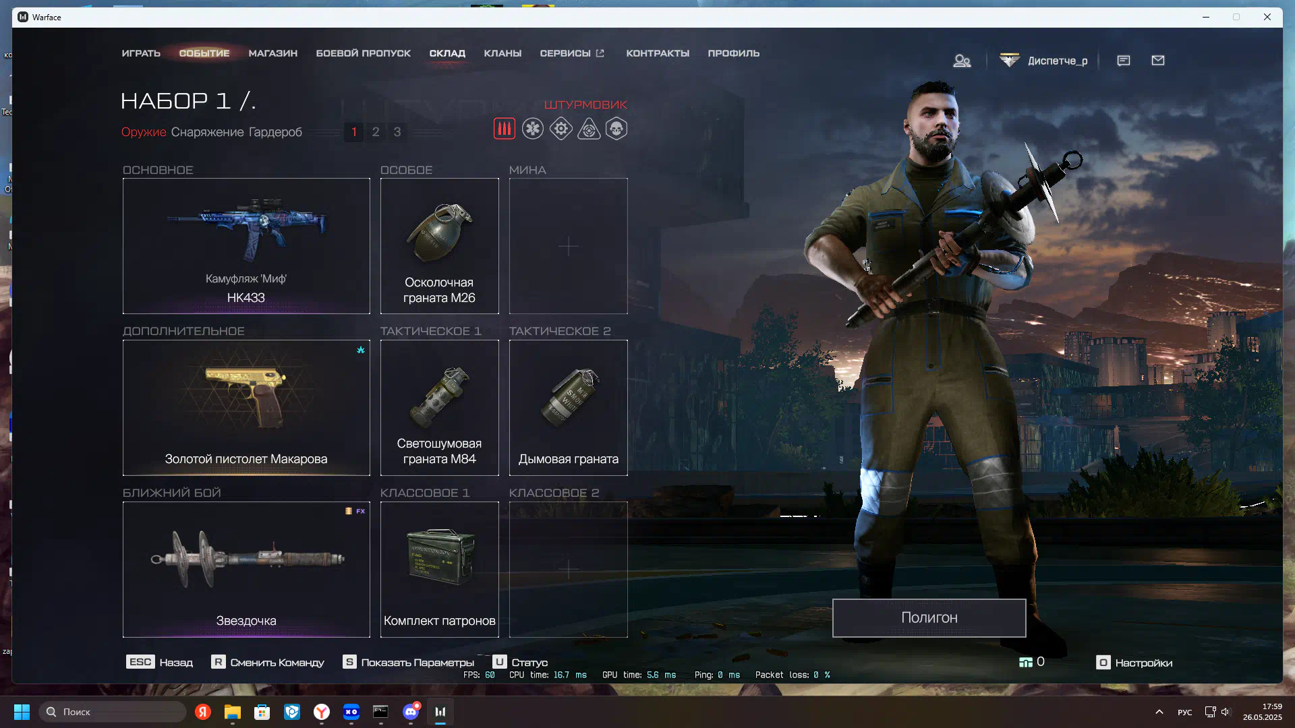The width and height of the screenshot is (1295, 728).
Task: Select loadout set number 1
Action: (x=354, y=132)
